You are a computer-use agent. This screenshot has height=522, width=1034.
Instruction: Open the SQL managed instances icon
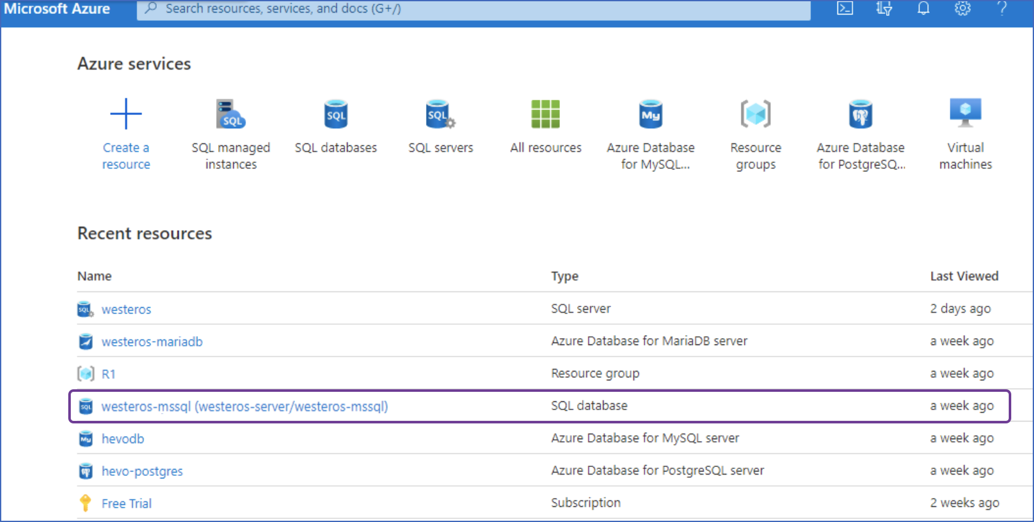[x=231, y=114]
